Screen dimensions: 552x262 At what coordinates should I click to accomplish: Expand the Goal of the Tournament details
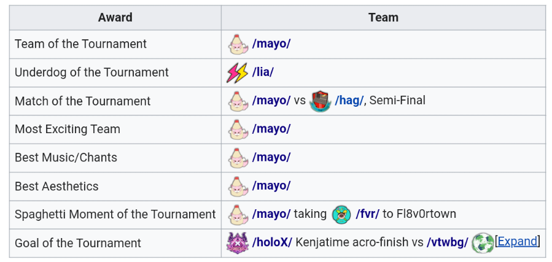coord(517,241)
